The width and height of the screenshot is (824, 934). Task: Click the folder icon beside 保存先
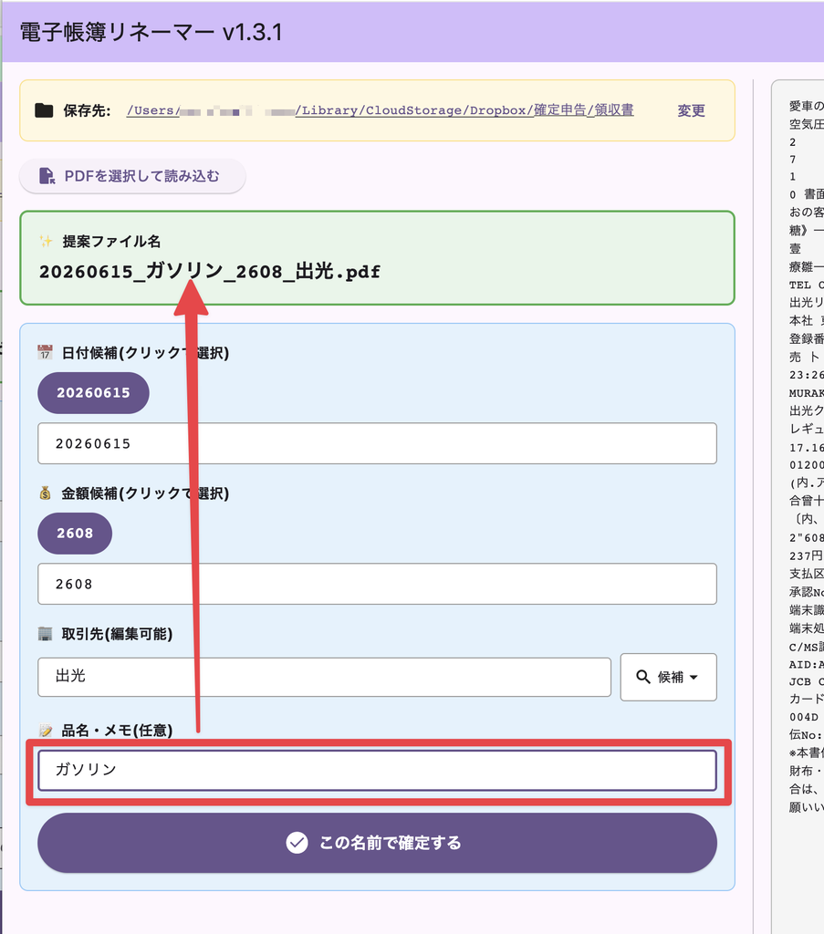(44, 110)
